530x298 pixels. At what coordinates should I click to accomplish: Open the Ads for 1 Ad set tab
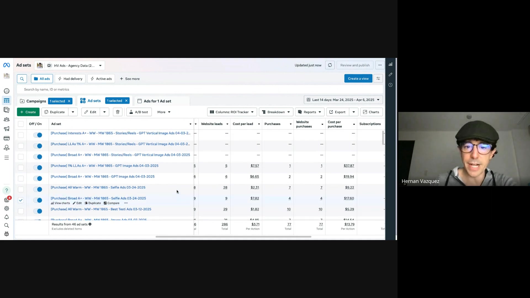tap(157, 101)
